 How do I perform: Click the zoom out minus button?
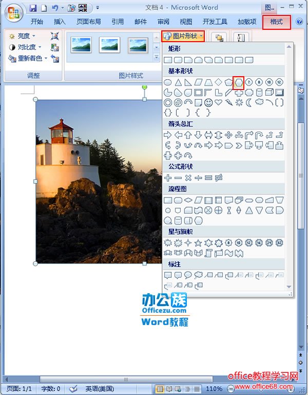point(230,389)
